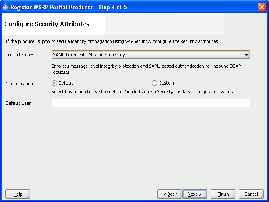
Task: Click the 'Configuration:' field label
Action: pyautogui.click(x=20, y=84)
